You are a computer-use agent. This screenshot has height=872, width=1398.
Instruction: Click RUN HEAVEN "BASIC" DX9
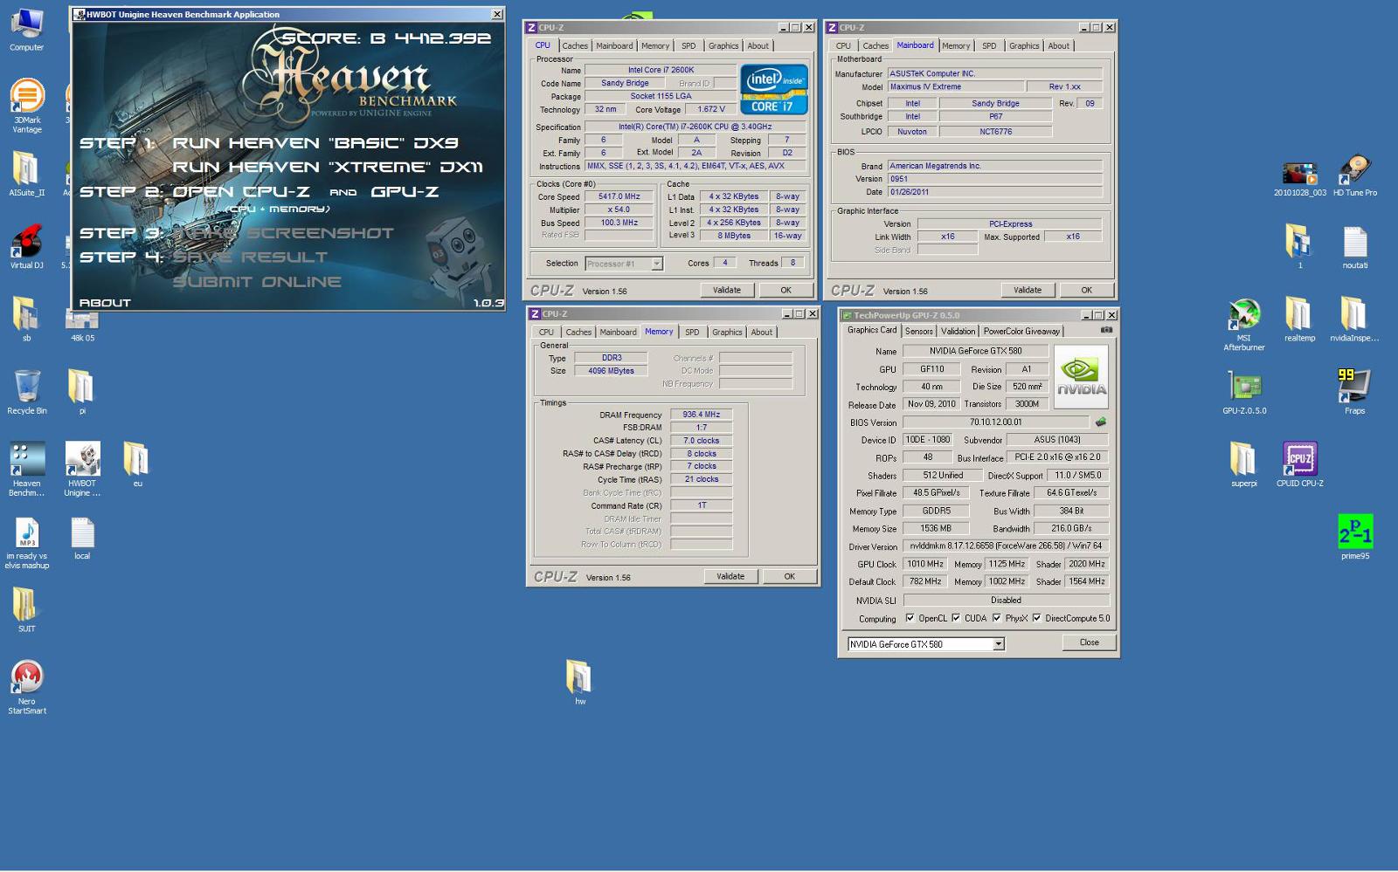coord(315,143)
